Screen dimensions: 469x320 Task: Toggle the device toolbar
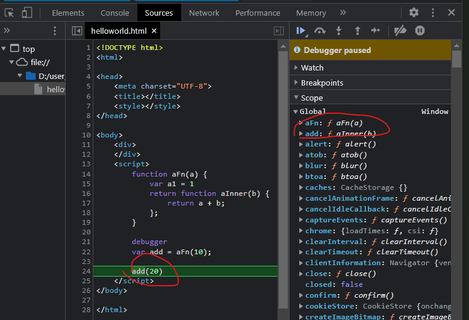coord(27,13)
